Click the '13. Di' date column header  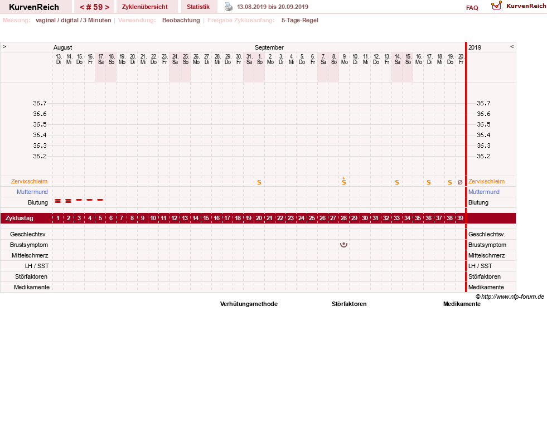pyautogui.click(x=59, y=59)
